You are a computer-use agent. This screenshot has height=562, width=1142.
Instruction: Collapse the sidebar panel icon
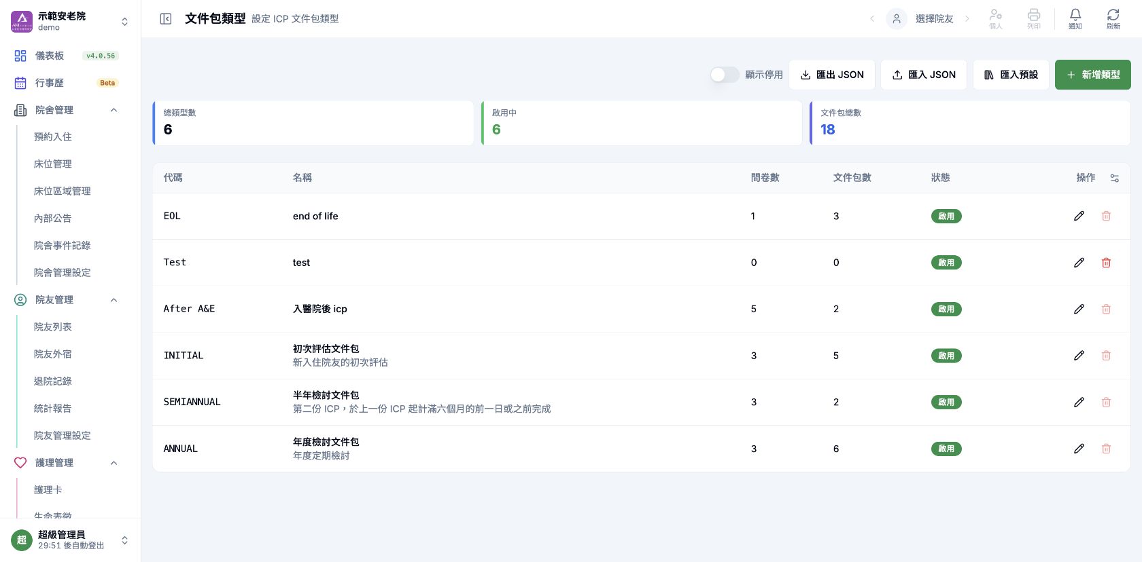coord(165,19)
